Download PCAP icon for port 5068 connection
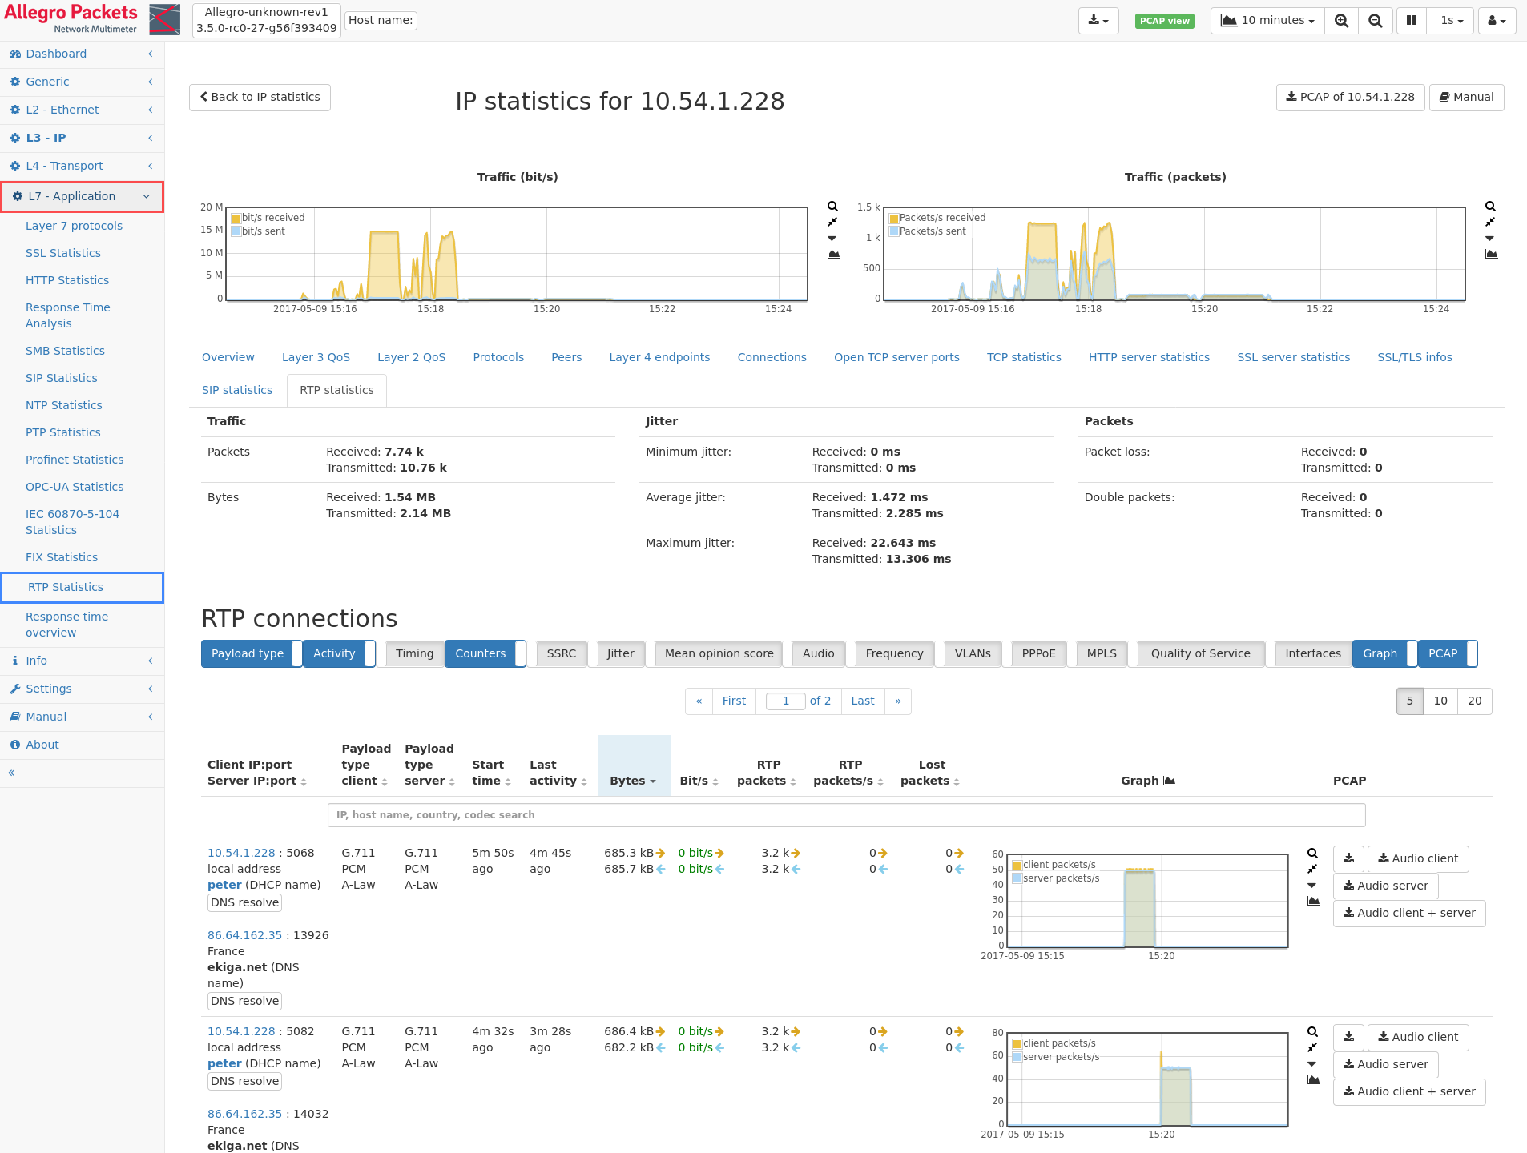The height and width of the screenshot is (1153, 1527). point(1348,858)
